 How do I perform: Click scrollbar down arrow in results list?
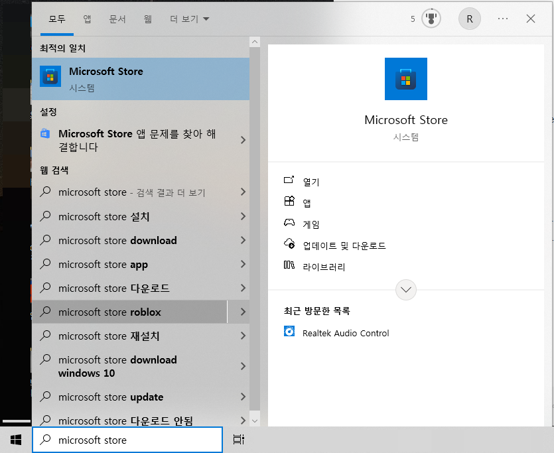coord(254,421)
